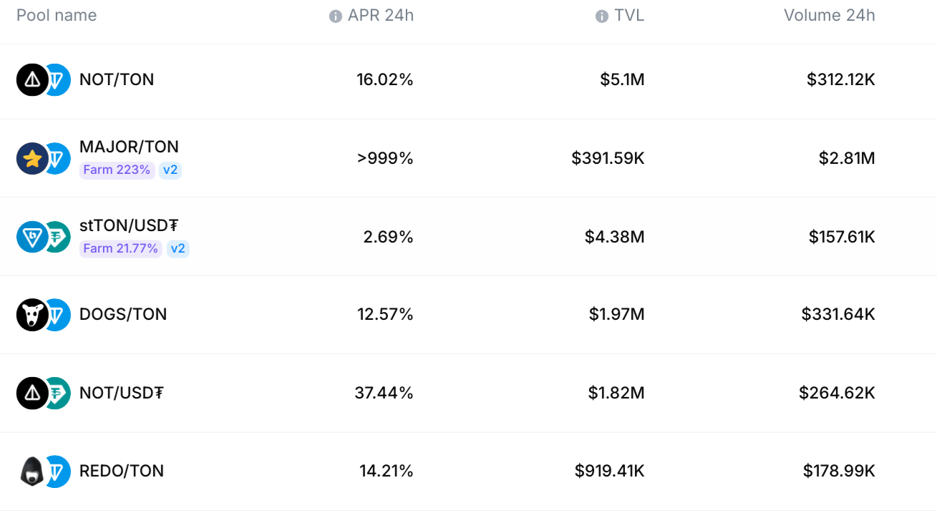Click the NOT/TON pool token icon

43,79
